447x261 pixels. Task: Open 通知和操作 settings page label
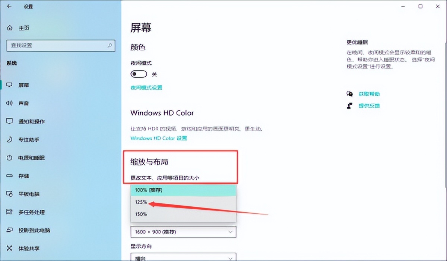coord(32,121)
